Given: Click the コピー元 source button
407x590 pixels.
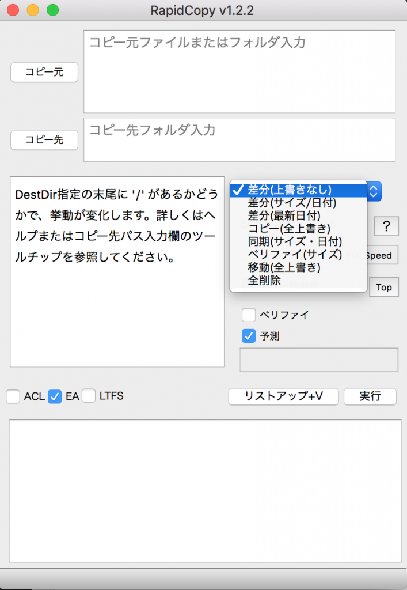Looking at the screenshot, I should pyautogui.click(x=44, y=73).
